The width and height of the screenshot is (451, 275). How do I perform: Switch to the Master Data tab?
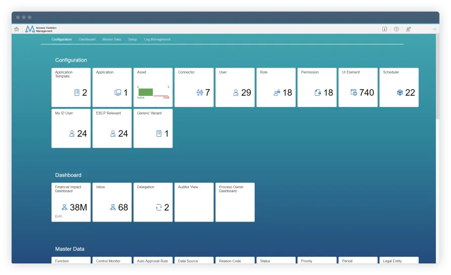coord(111,39)
